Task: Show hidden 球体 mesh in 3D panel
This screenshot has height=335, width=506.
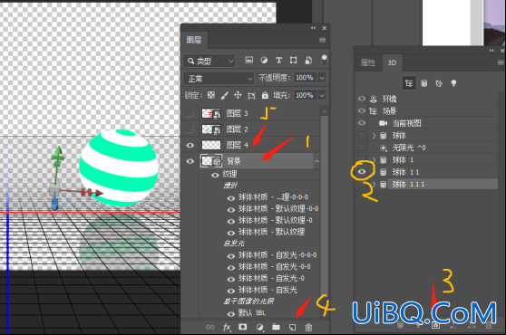Action: [x=362, y=135]
